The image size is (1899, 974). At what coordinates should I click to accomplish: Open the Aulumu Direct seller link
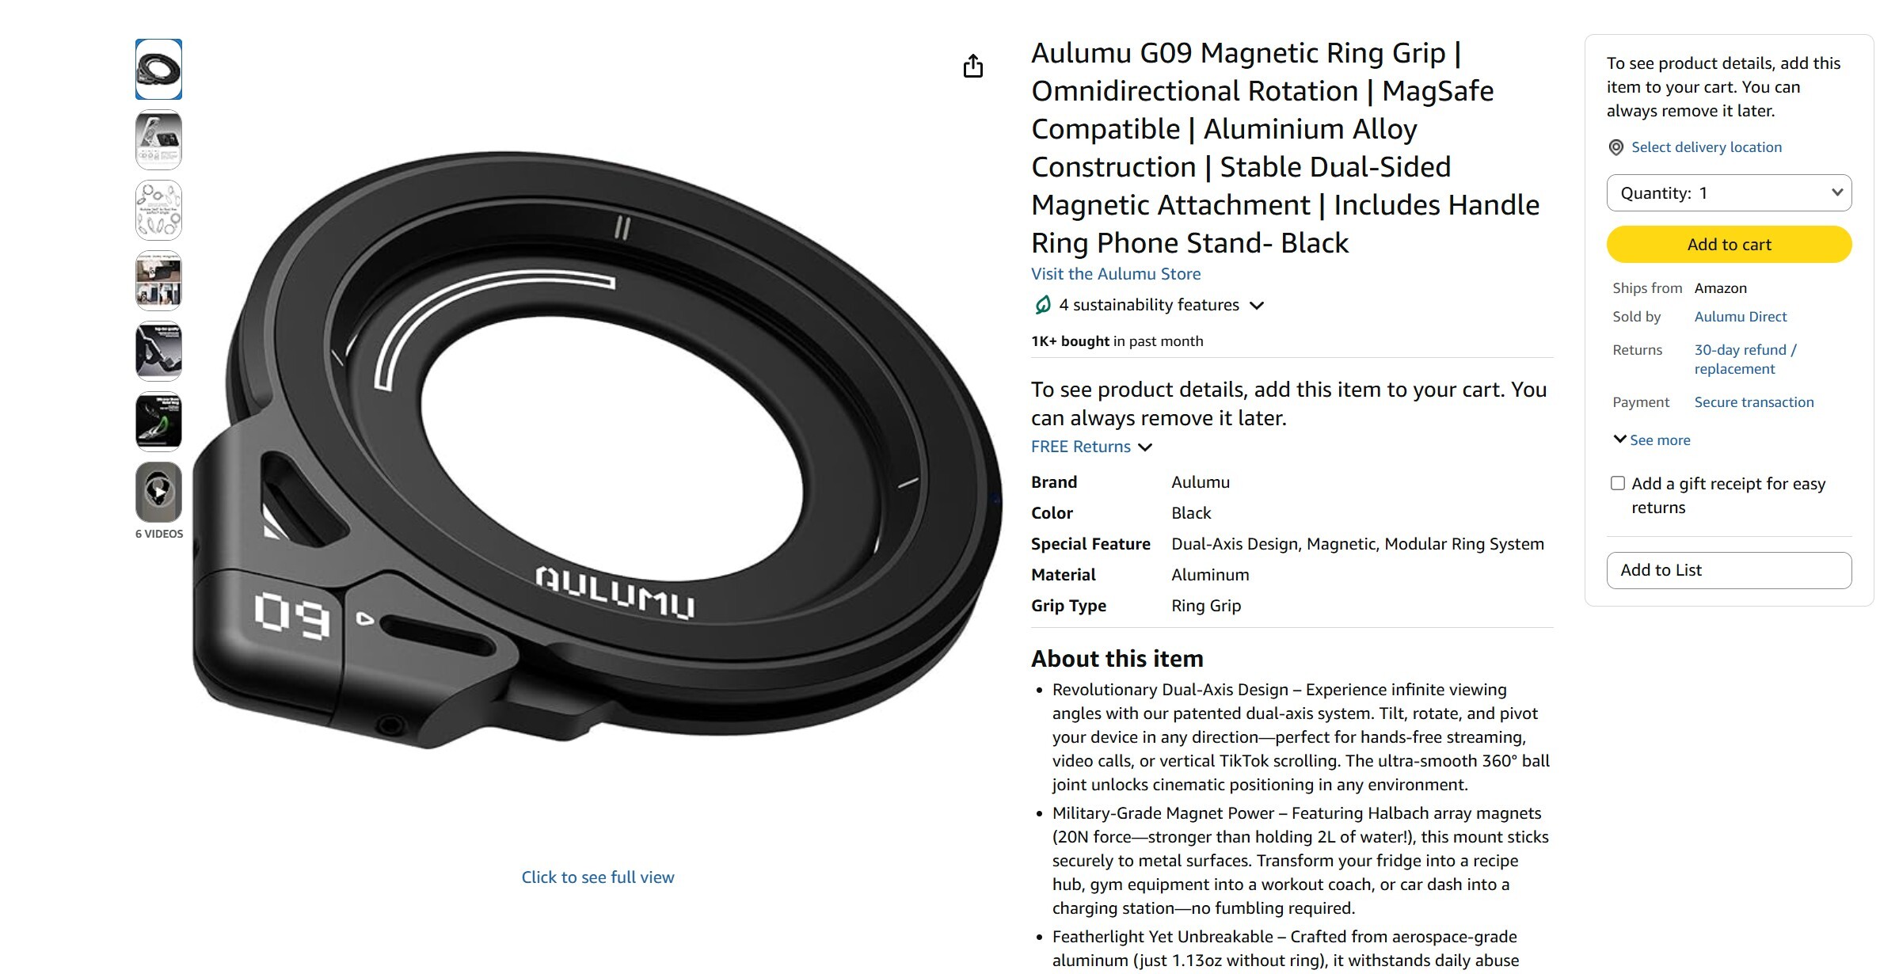point(1740,317)
